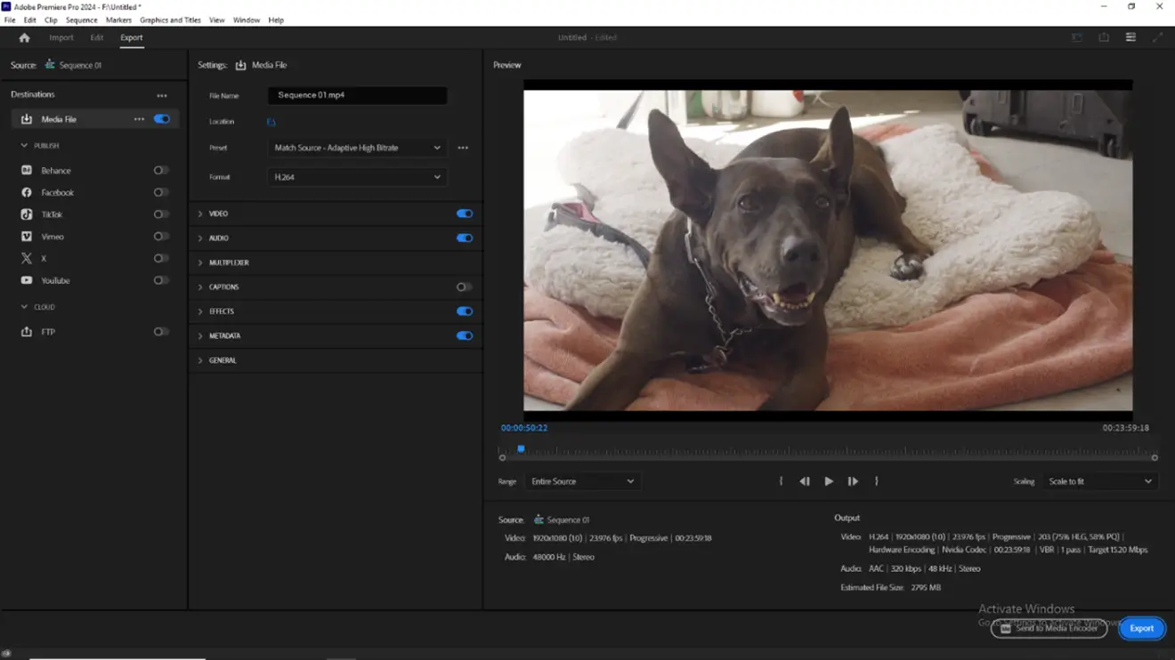Open the Format H.264 dropdown
The image size is (1175, 660).
(357, 177)
